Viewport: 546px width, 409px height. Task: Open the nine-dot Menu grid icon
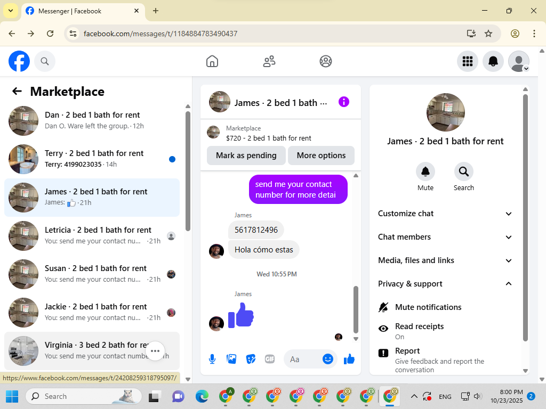coord(467,61)
